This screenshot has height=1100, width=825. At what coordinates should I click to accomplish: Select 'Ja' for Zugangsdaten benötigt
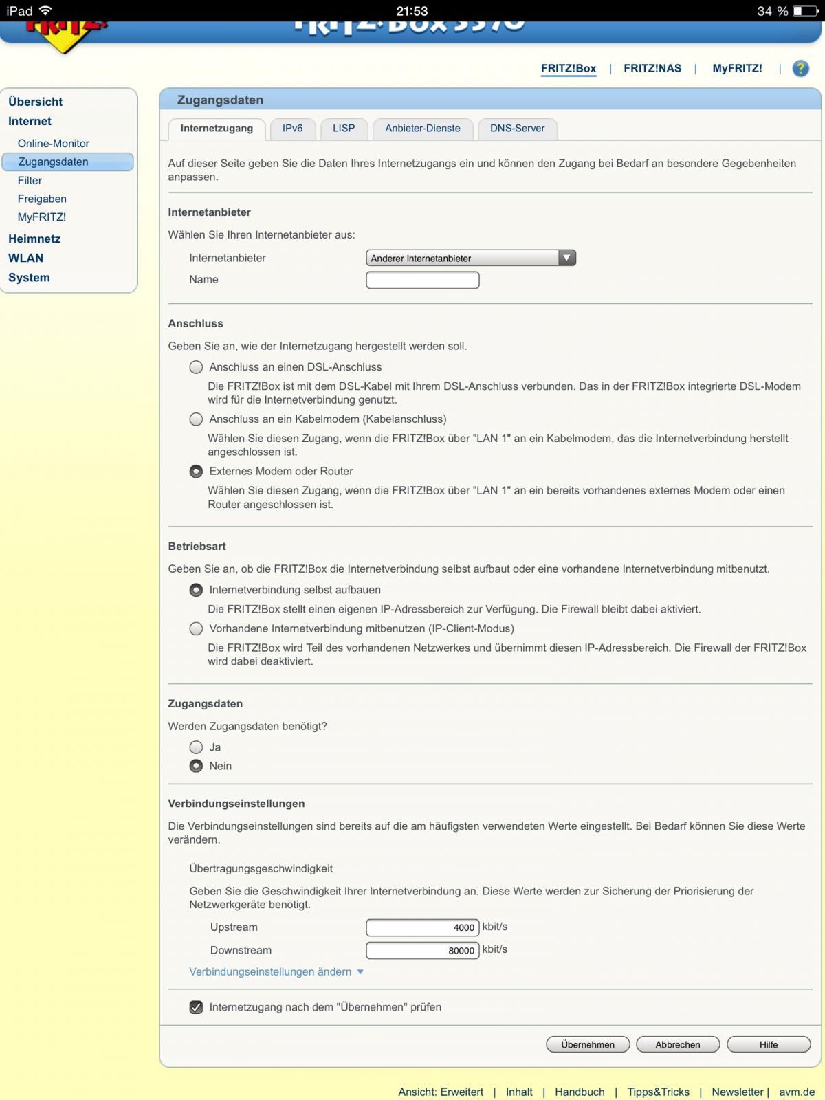196,747
